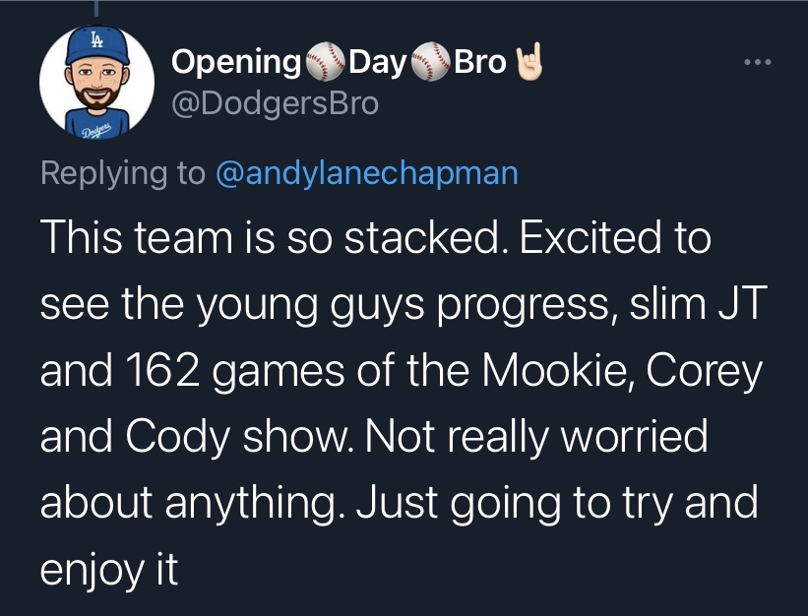808x616 pixels.
Task: Click the "Replying to" label
Action: tap(122, 172)
